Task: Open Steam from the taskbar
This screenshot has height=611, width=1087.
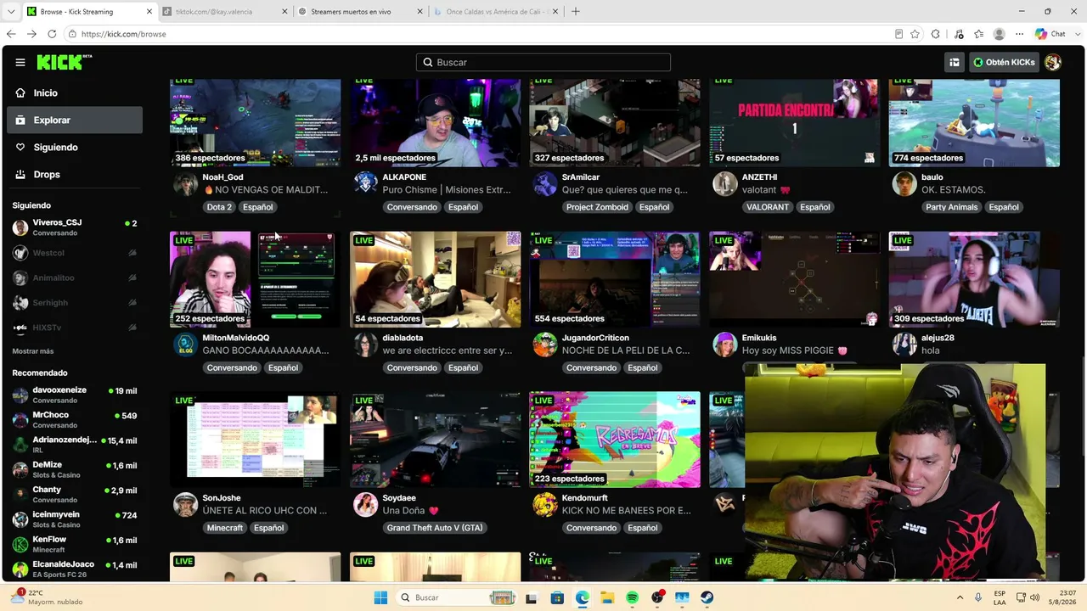Action: (x=707, y=597)
